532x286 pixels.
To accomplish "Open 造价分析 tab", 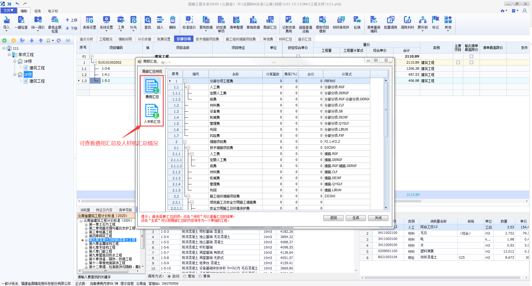I will (x=86, y=39).
